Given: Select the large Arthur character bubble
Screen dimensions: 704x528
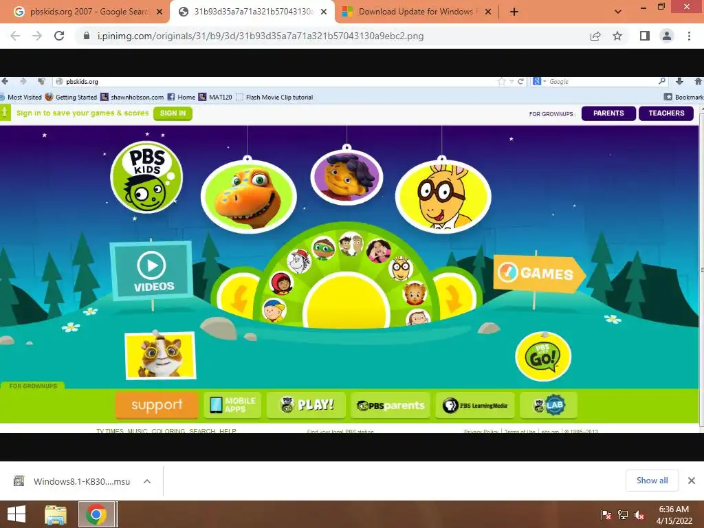Looking at the screenshot, I should (443, 196).
